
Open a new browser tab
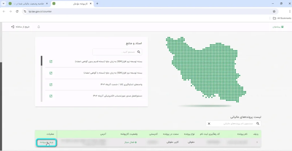pyautogui.click(x=97, y=3)
